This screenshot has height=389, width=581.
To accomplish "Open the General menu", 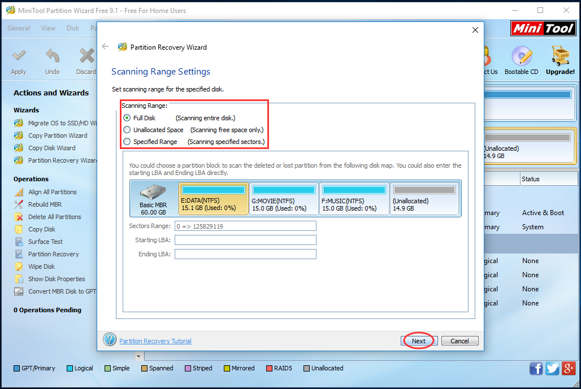I will [19, 28].
